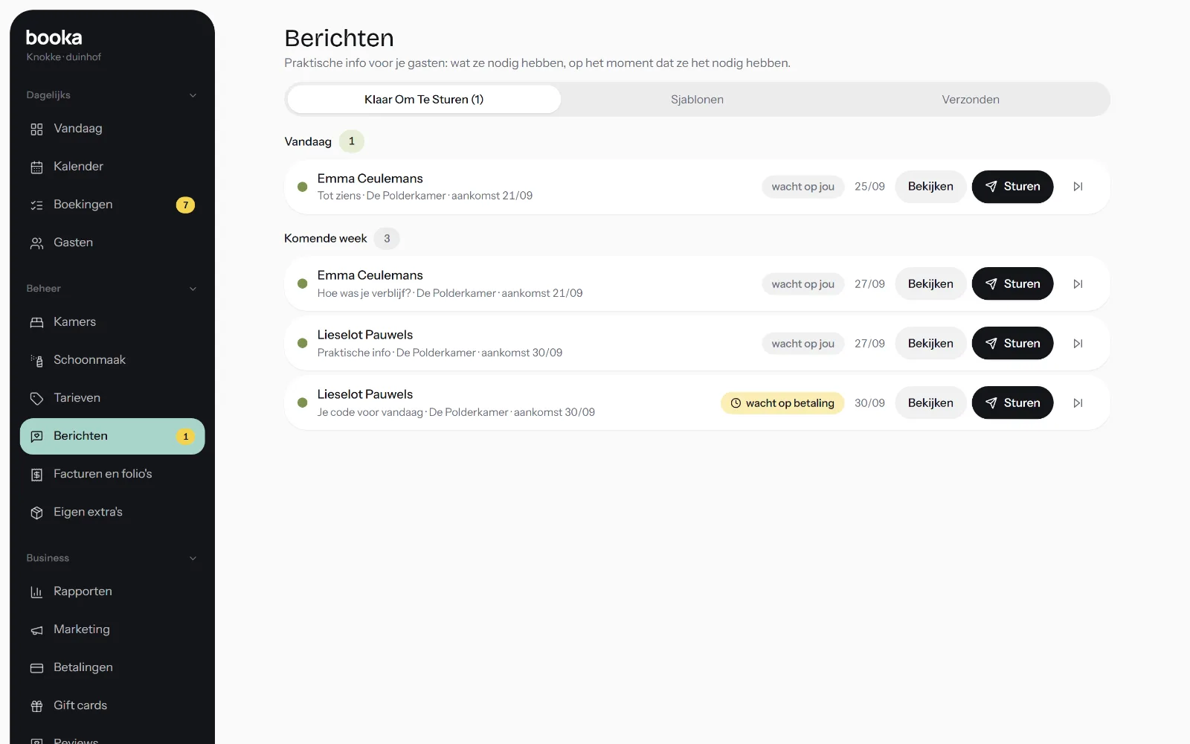Click the wacht op betaling status badge
This screenshot has height=744, width=1190.
point(782,403)
